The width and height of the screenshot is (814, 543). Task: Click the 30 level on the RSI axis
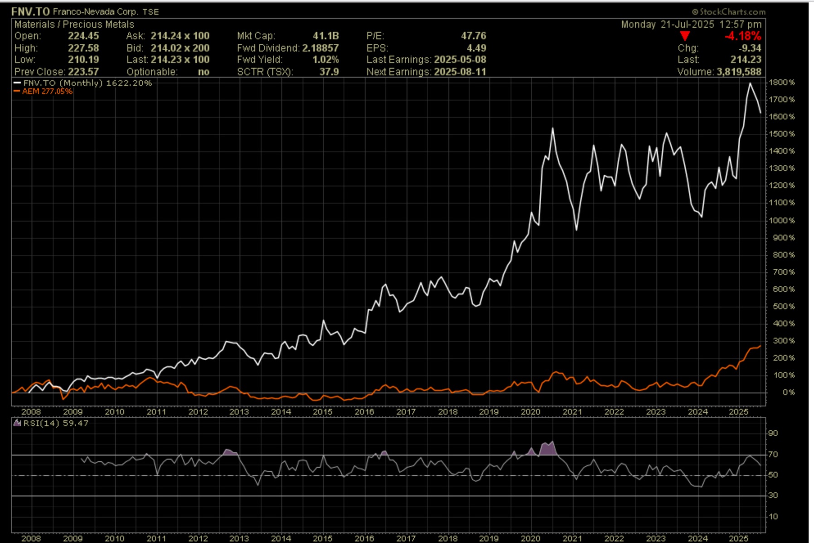[x=773, y=495]
